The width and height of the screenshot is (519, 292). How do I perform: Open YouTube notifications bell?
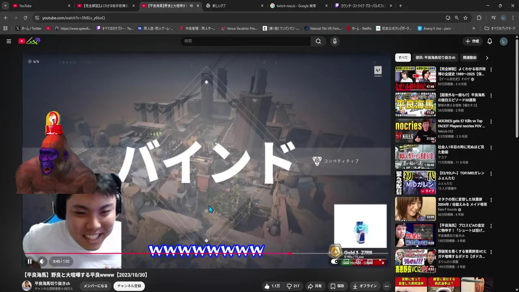click(x=489, y=41)
